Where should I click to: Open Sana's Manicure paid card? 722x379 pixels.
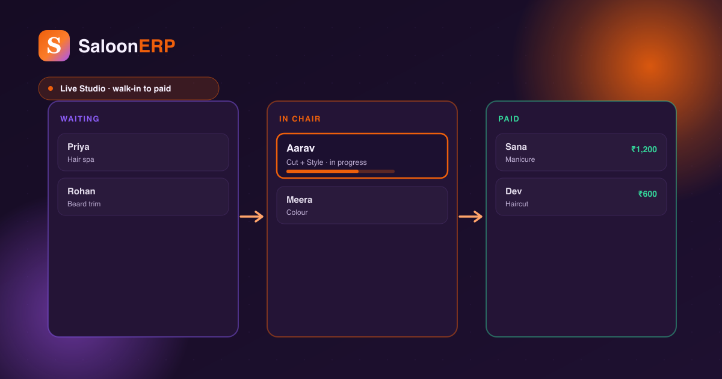pos(581,152)
